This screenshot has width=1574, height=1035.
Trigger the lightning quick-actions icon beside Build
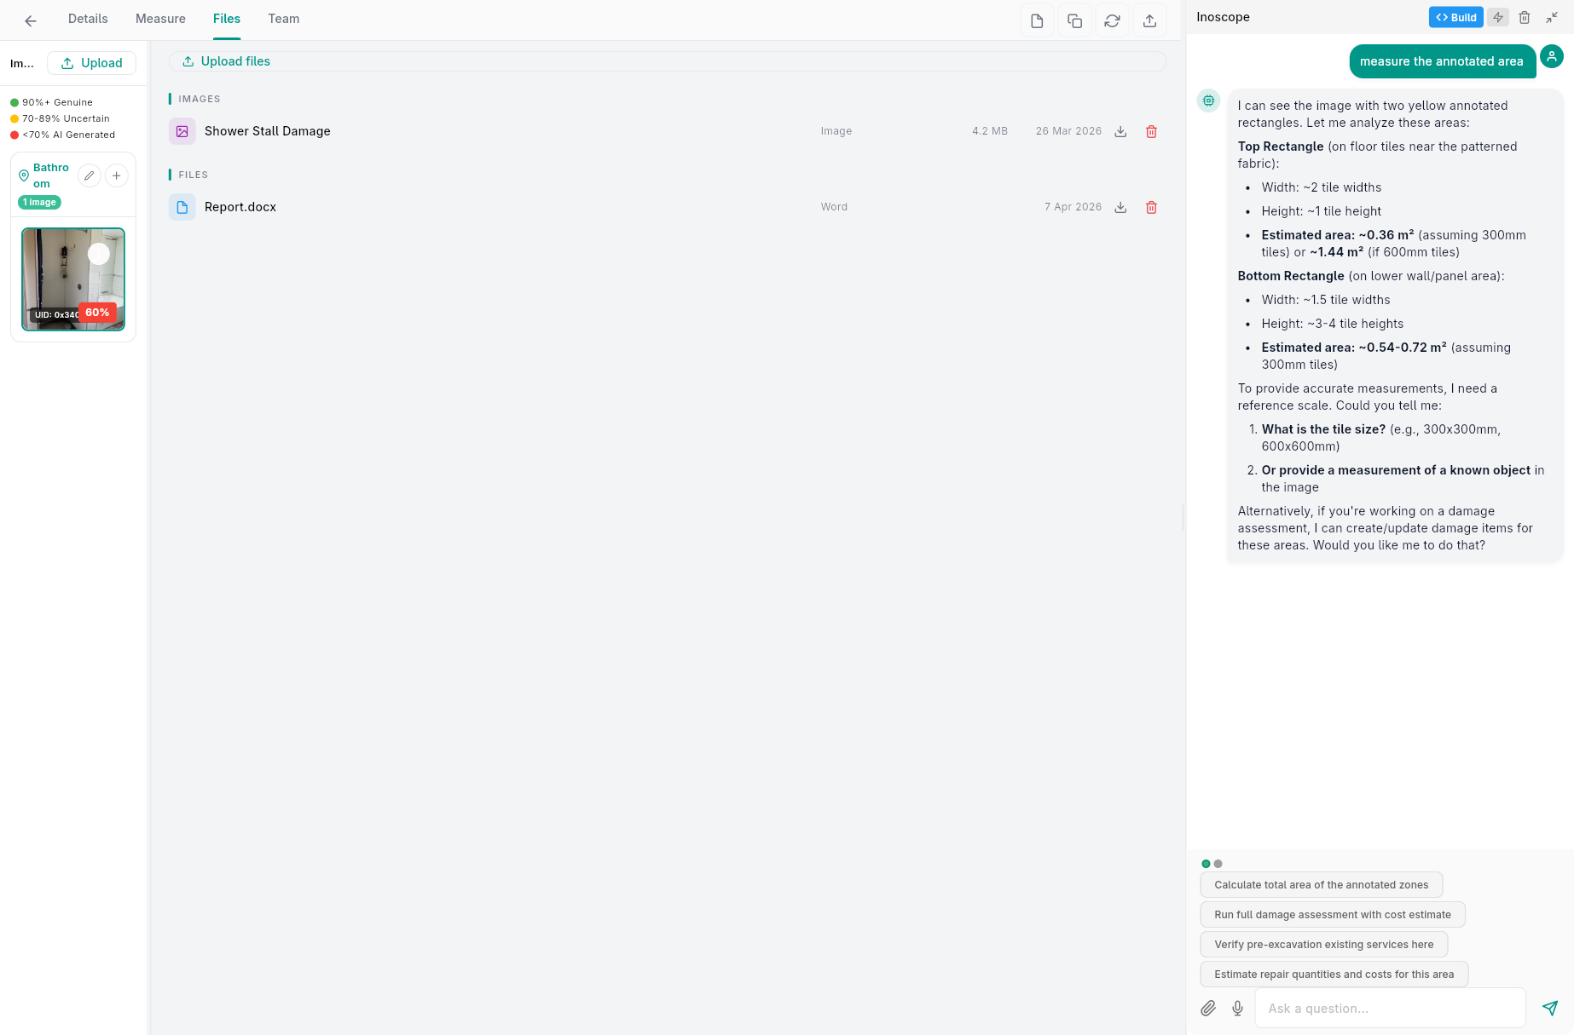[x=1498, y=17]
